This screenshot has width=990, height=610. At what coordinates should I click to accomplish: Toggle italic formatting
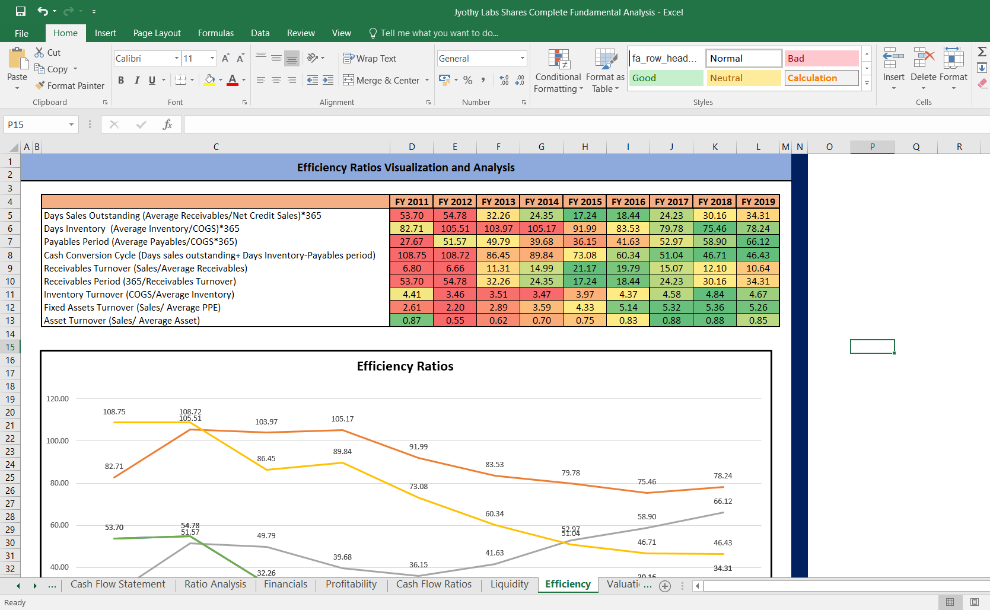pos(136,79)
